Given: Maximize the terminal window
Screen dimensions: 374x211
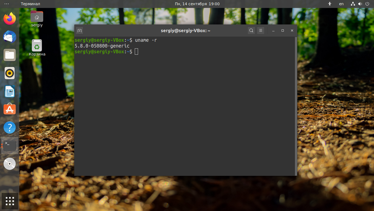Looking at the screenshot, I should coord(283,30).
